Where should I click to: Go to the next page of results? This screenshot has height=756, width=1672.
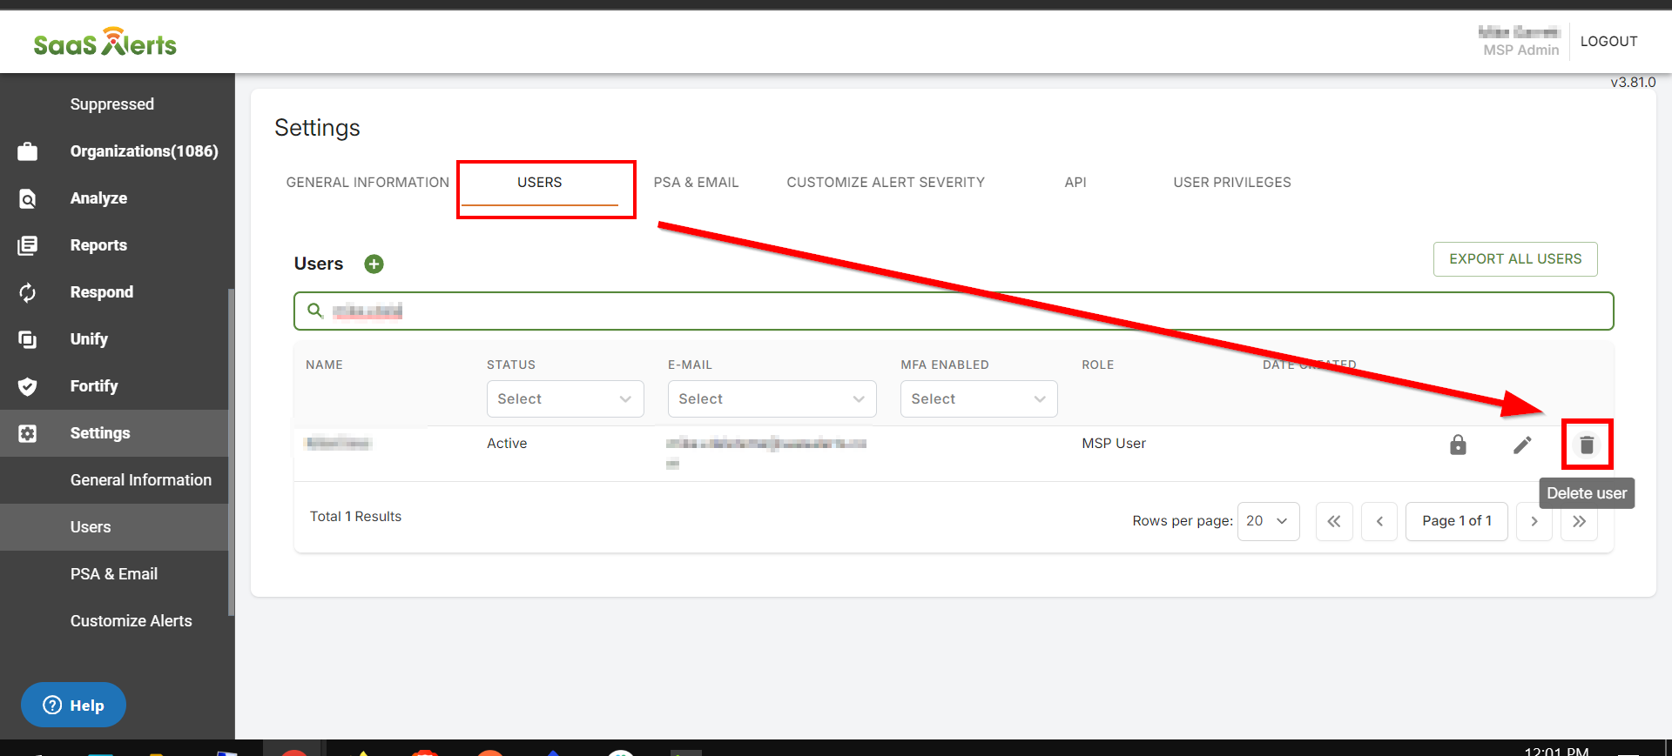[x=1534, y=521]
